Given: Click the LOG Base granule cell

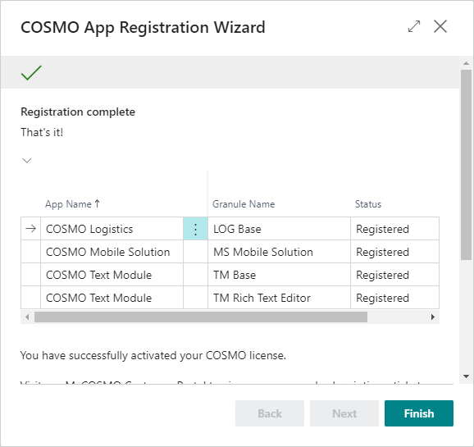Looking at the screenshot, I should click(280, 229).
